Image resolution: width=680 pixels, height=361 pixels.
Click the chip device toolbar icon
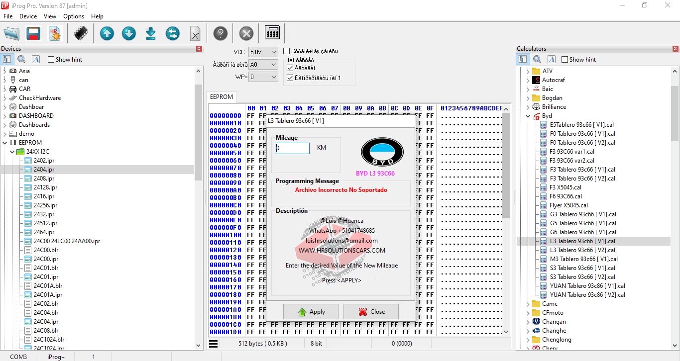point(81,33)
